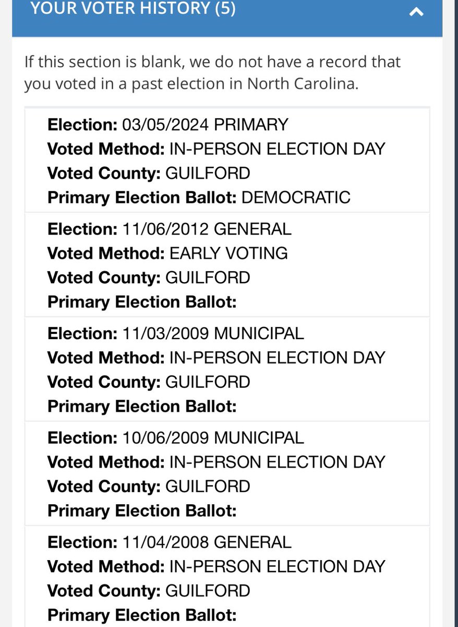Select the 11/03/2009 MUNICIPAL election entry
Viewport: 458px width, 627px height.
point(227,369)
